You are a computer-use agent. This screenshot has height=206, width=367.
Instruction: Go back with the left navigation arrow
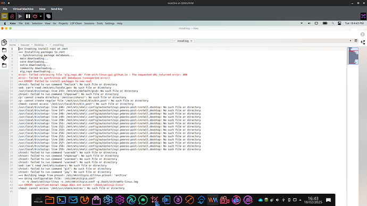coord(11,41)
